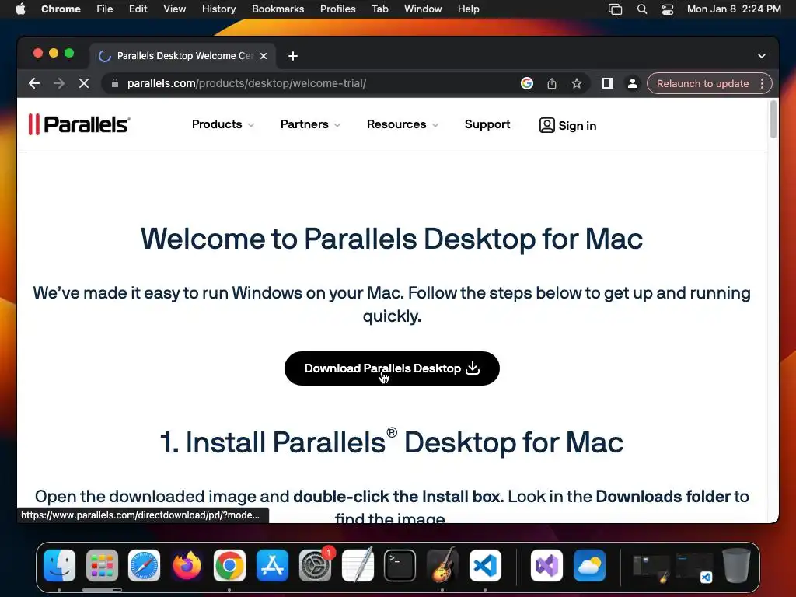The image size is (796, 597).
Task: Open the Edit menu
Action: (x=138, y=9)
